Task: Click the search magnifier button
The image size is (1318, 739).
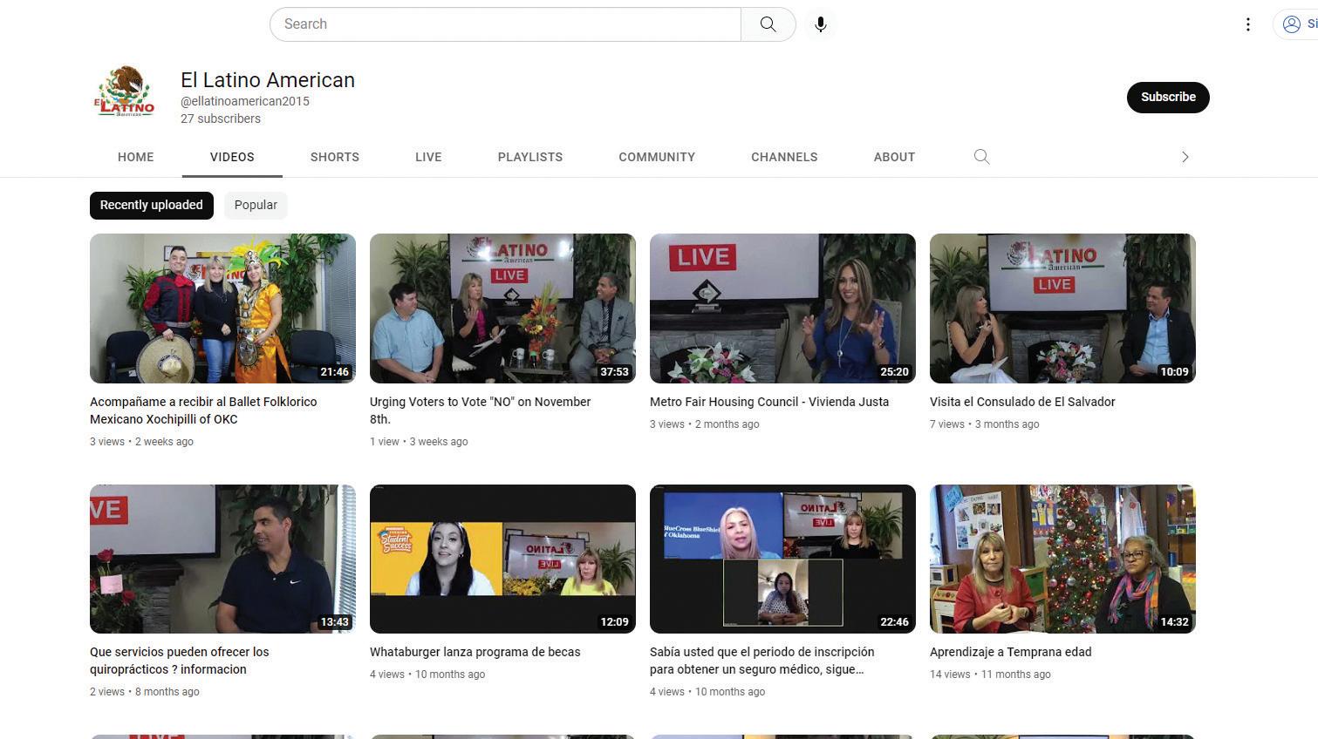Action: 768,24
